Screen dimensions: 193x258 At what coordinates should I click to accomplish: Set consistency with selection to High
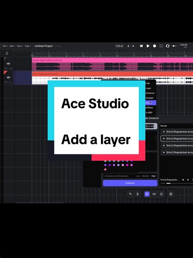153,176
